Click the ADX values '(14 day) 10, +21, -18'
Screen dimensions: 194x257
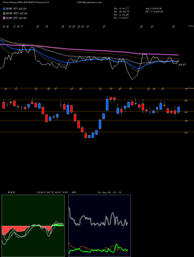click(x=109, y=192)
